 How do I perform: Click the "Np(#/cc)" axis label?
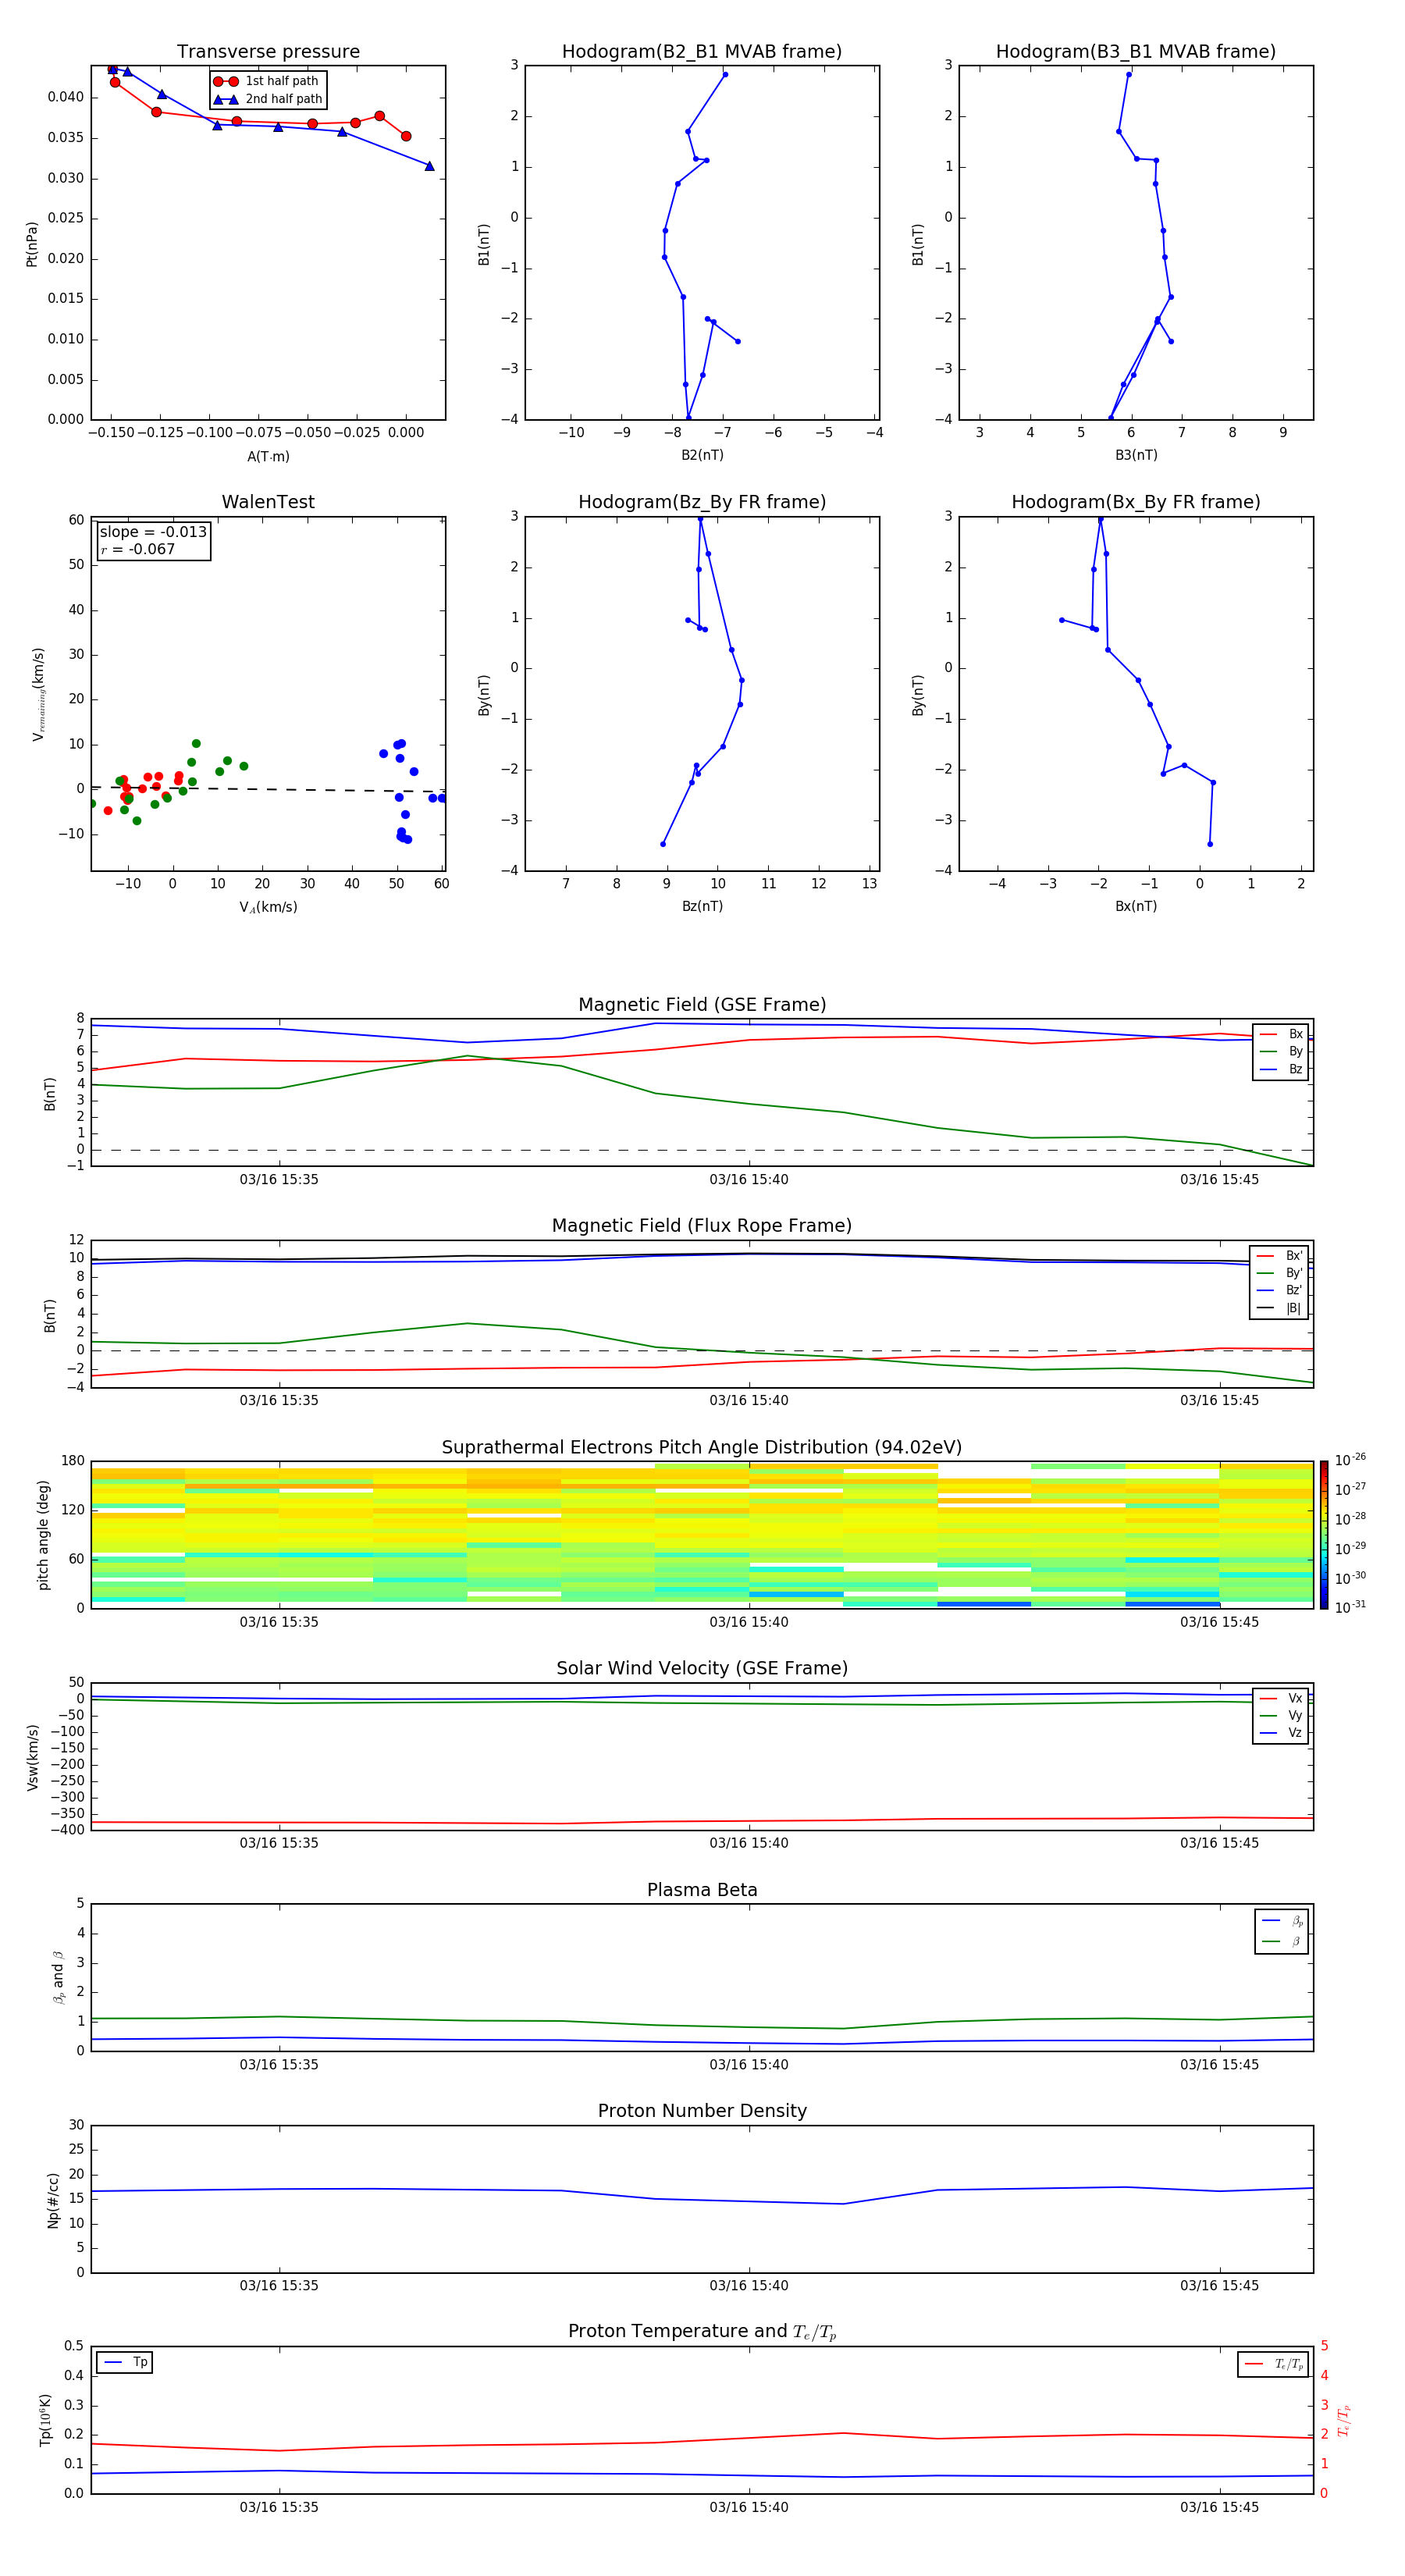52,2200
